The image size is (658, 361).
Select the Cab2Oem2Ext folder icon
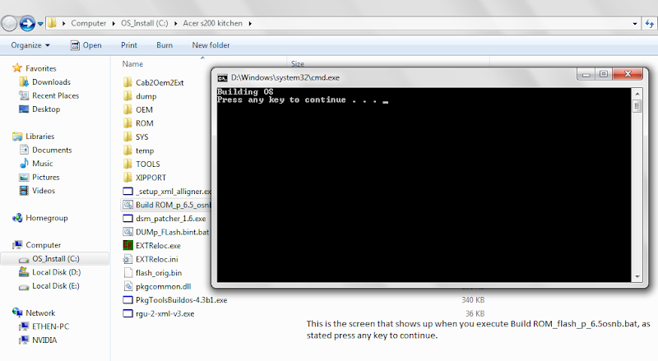127,82
